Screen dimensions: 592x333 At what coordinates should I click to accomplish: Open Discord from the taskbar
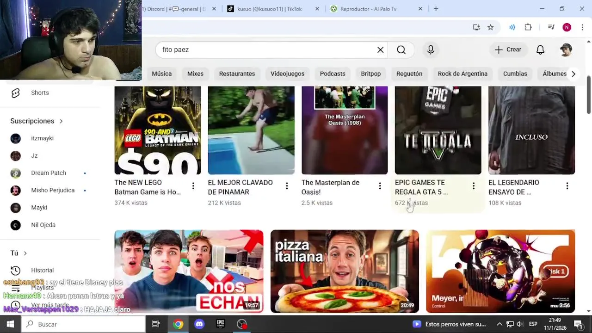199,324
